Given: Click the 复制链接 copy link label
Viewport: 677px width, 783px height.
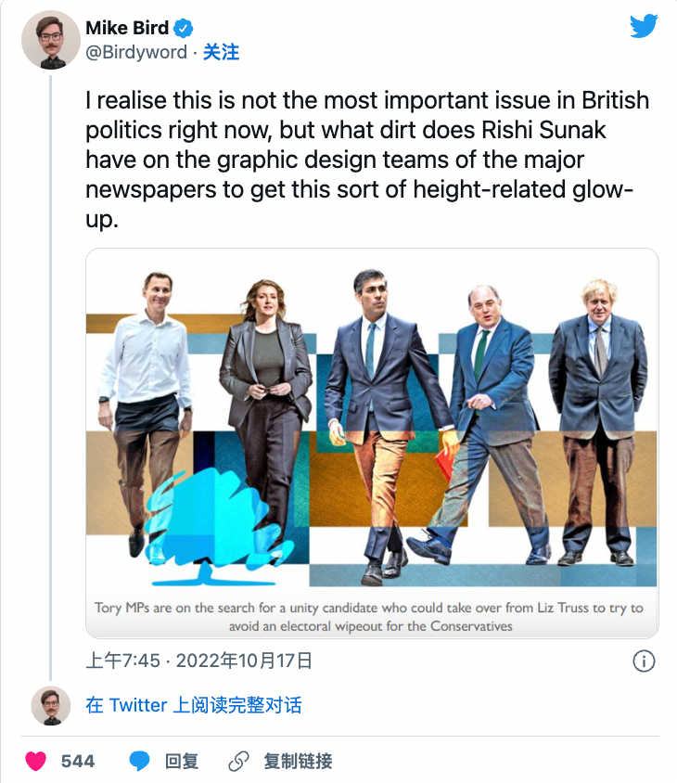Looking at the screenshot, I should 298,762.
